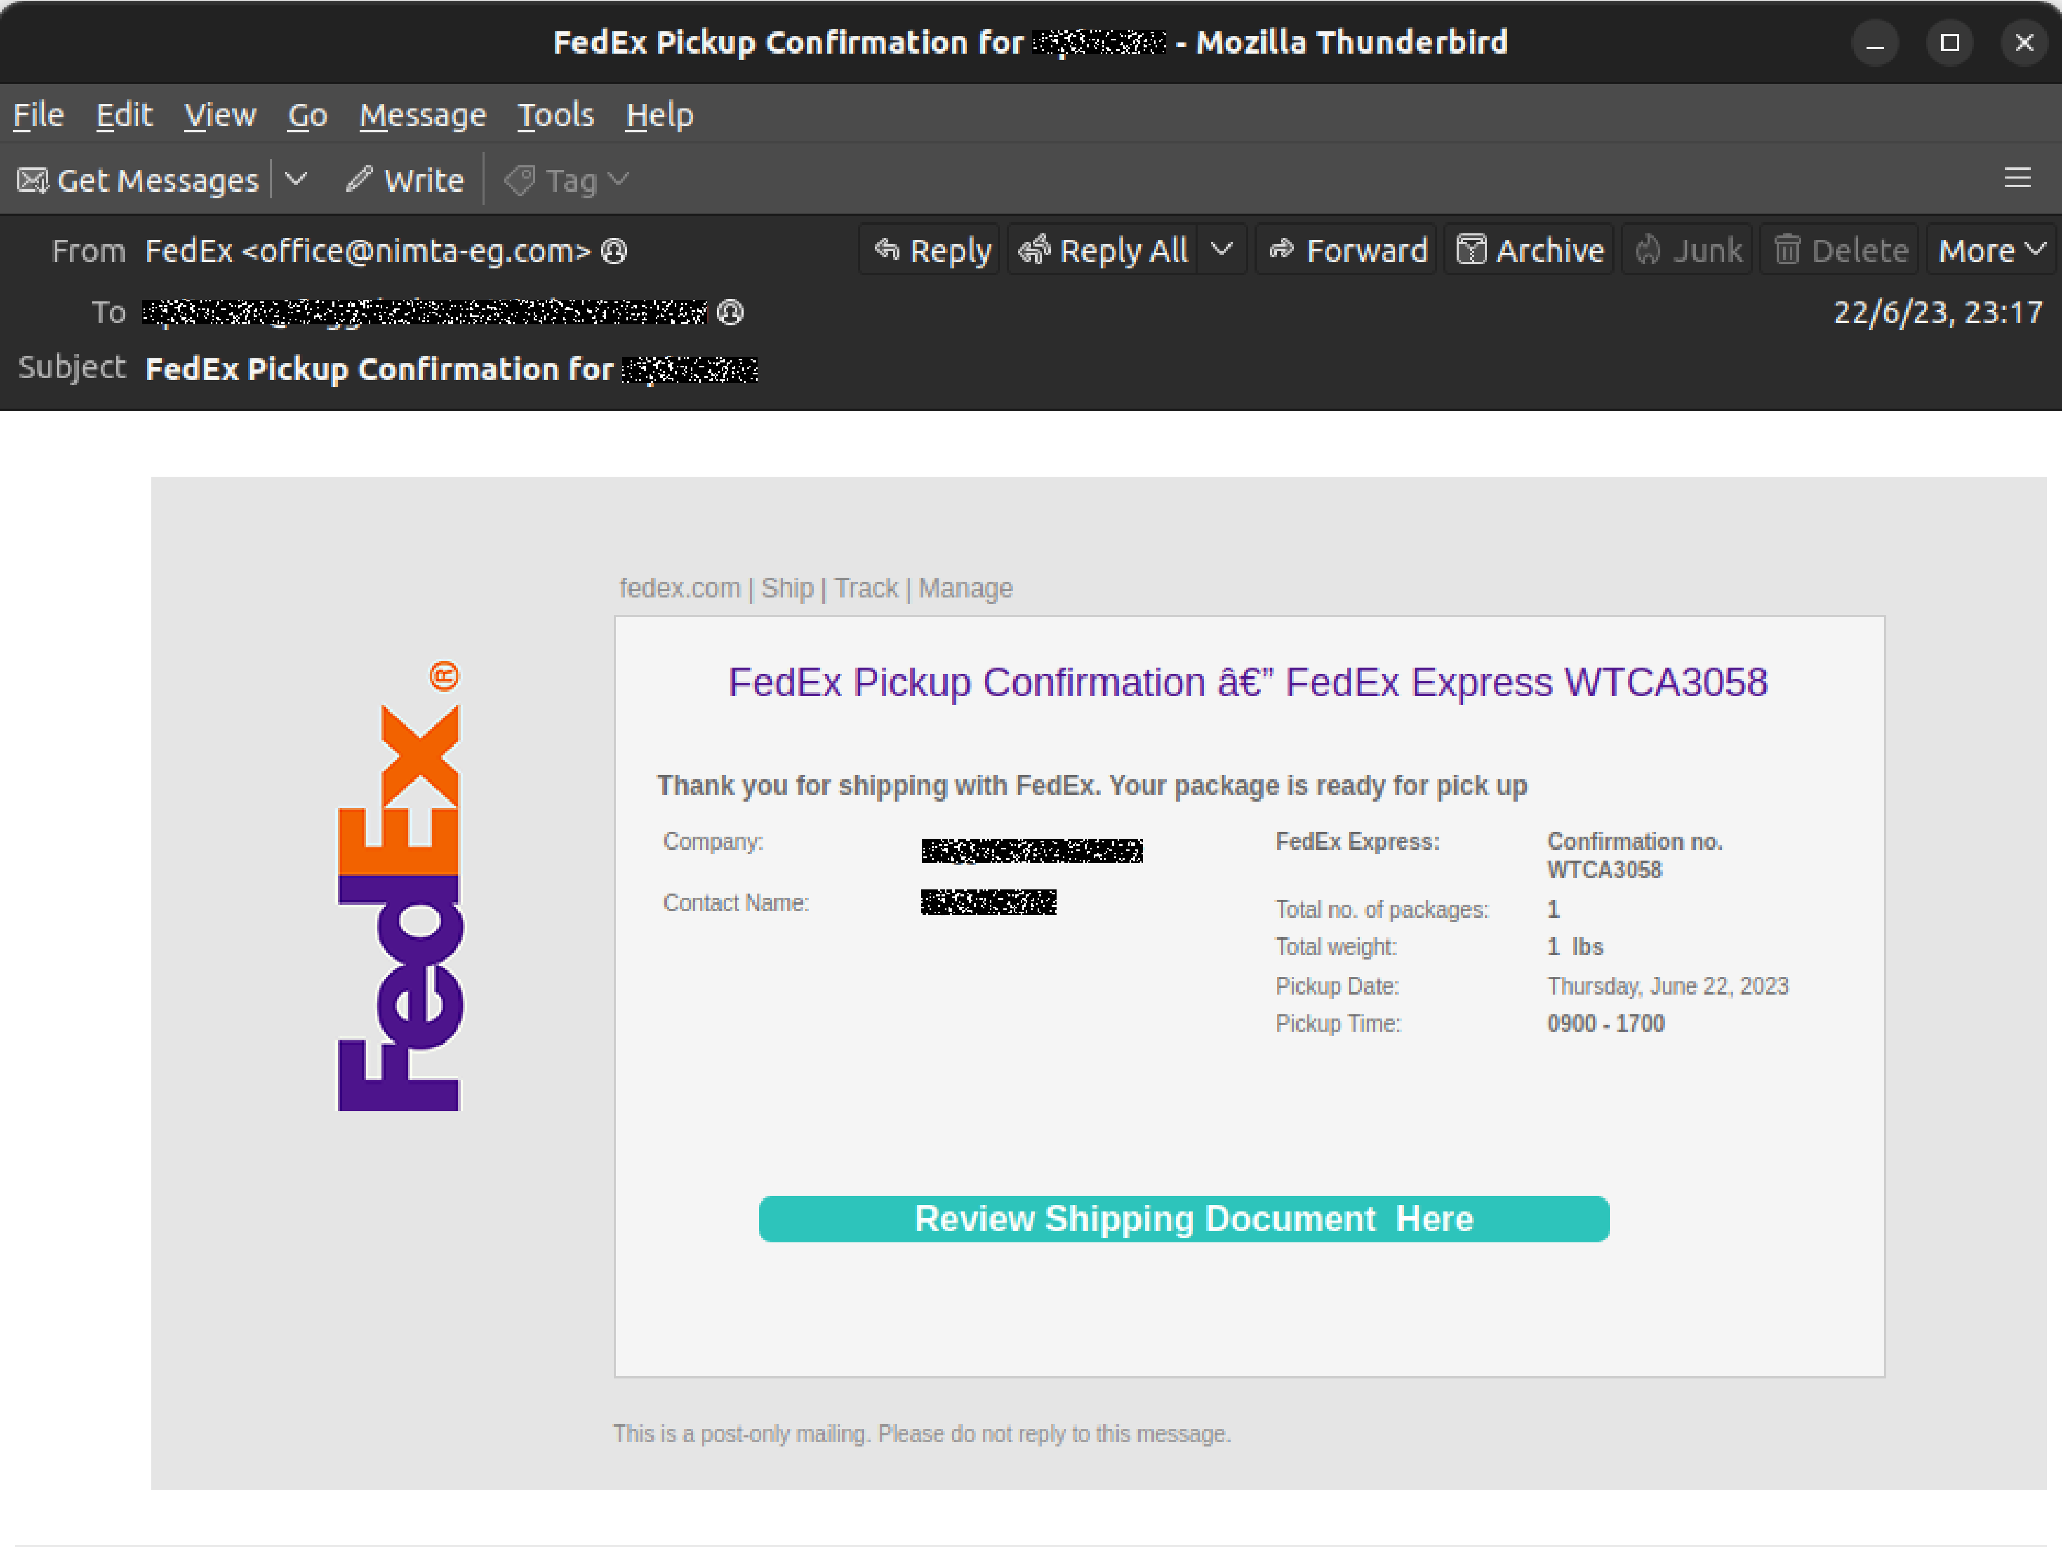This screenshot has width=2062, height=1550.
Task: Open the Message menu
Action: [421, 114]
